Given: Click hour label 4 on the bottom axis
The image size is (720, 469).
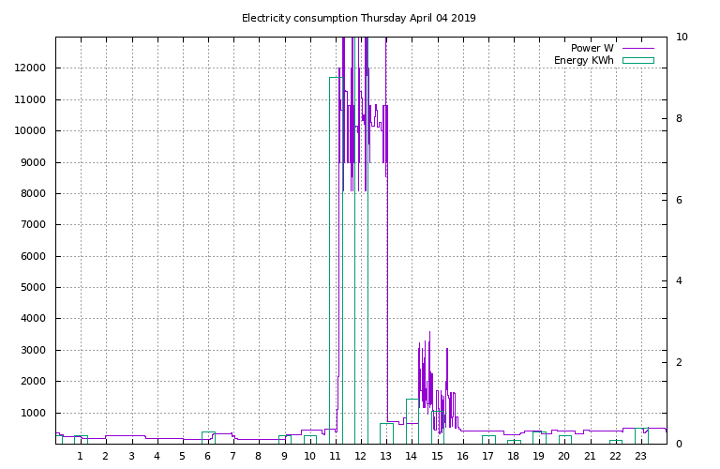Looking at the screenshot, I should (157, 456).
